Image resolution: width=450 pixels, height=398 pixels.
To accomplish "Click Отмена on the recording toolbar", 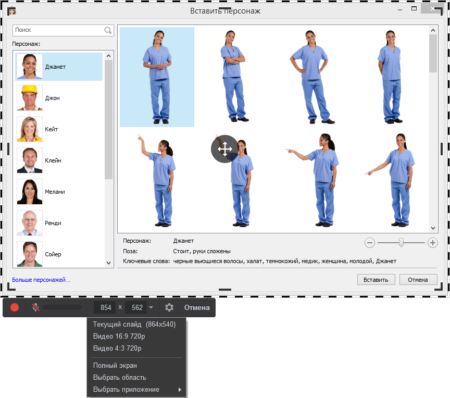I will click(197, 307).
